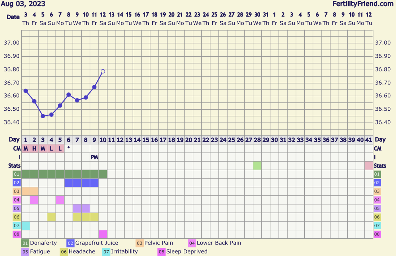Screen dimensions: 396x256
Task: Click the Aug 03, 2023 date title
Action: point(23,4)
